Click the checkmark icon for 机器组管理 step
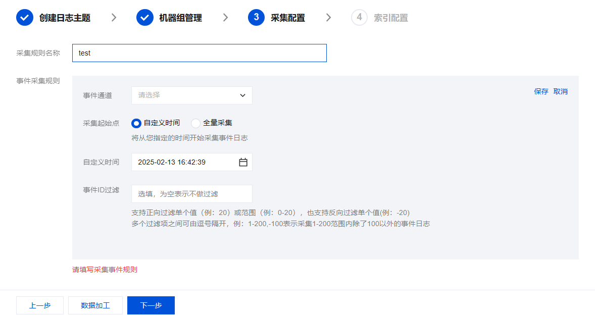This screenshot has height=318, width=595. 144,18
